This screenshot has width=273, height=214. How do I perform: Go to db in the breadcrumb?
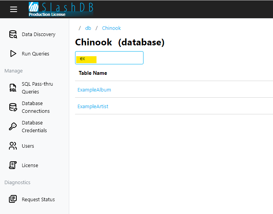[x=88, y=28]
